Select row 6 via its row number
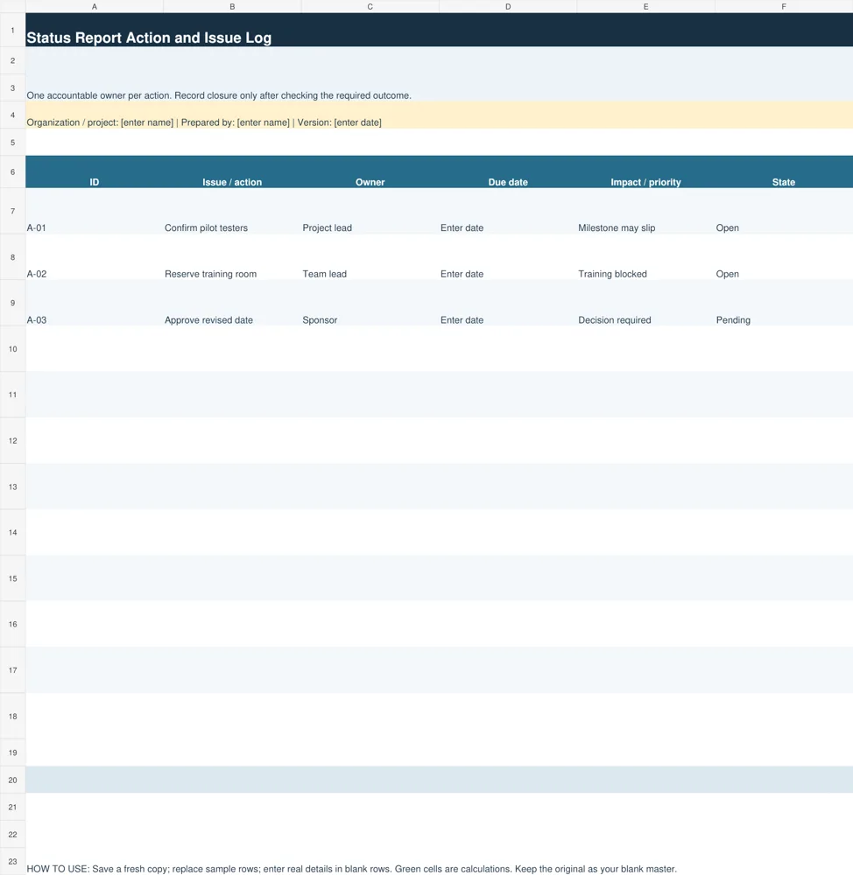The width and height of the screenshot is (853, 875). click(12, 171)
